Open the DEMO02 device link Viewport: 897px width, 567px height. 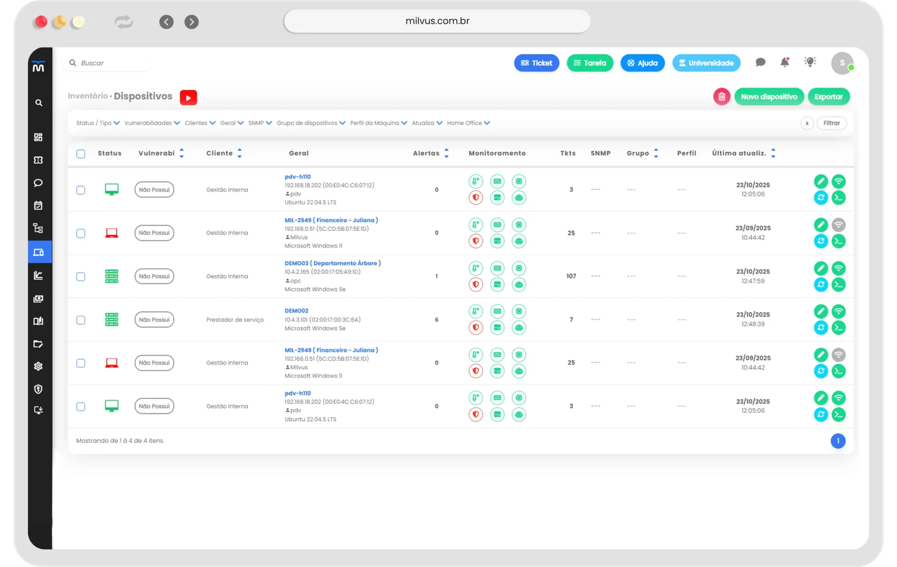(x=297, y=311)
